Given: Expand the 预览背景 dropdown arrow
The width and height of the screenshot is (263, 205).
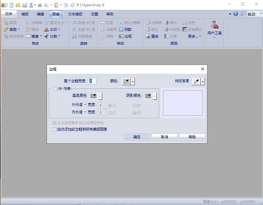Looking at the screenshot, I should (x=203, y=81).
